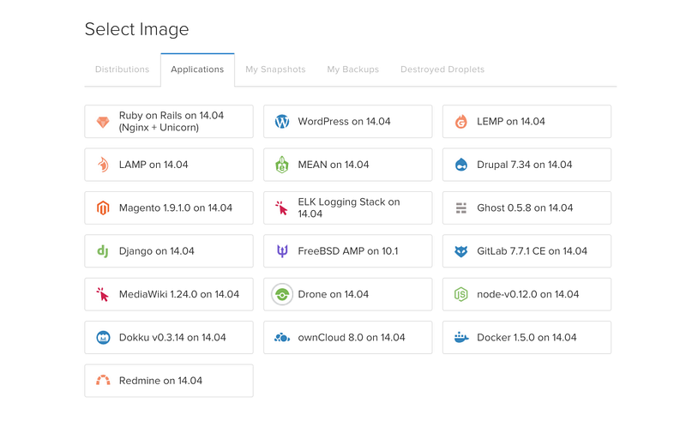Choose the GitLab 7.7.1 CE on 14.04 label

(532, 251)
